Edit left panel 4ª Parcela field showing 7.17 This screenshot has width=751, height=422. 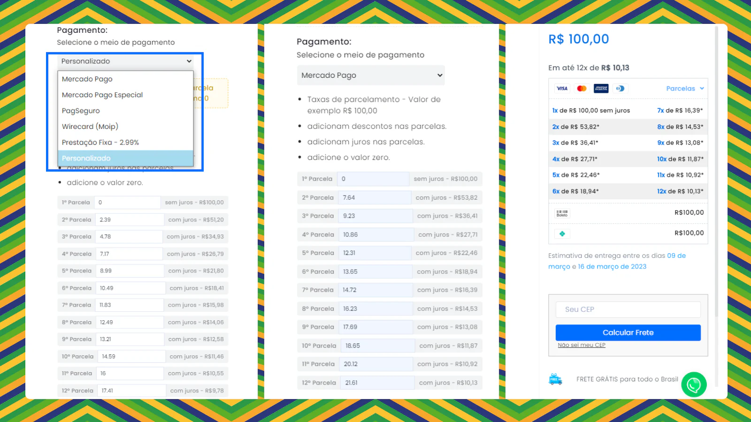[x=129, y=254]
